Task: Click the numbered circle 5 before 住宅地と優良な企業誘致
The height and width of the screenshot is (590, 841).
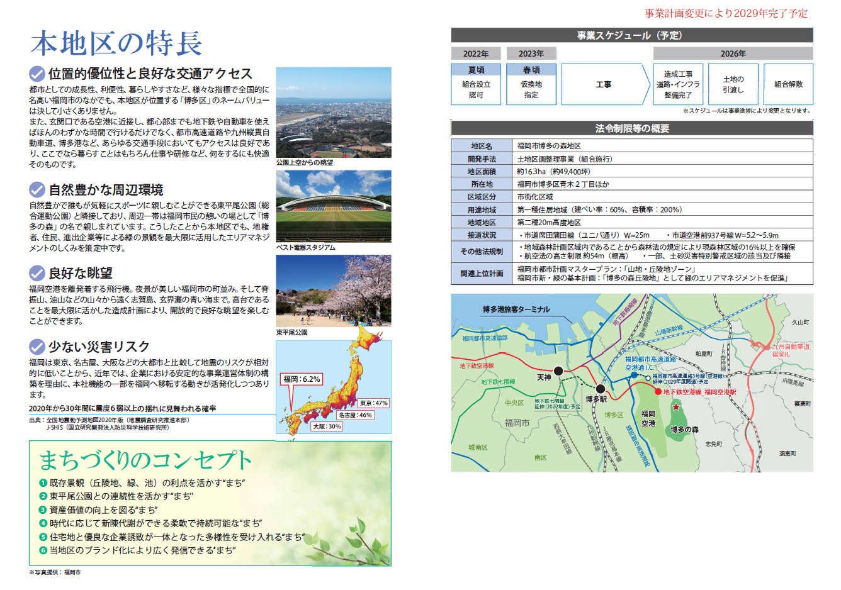Action: tap(43, 537)
